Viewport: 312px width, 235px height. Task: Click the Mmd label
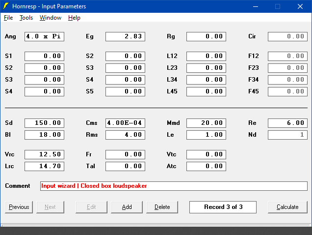173,123
